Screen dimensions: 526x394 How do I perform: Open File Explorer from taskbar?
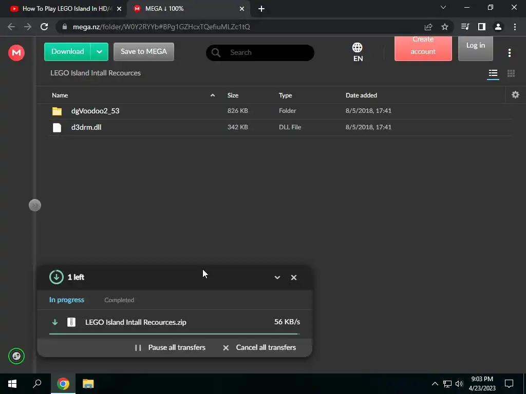coord(88,384)
